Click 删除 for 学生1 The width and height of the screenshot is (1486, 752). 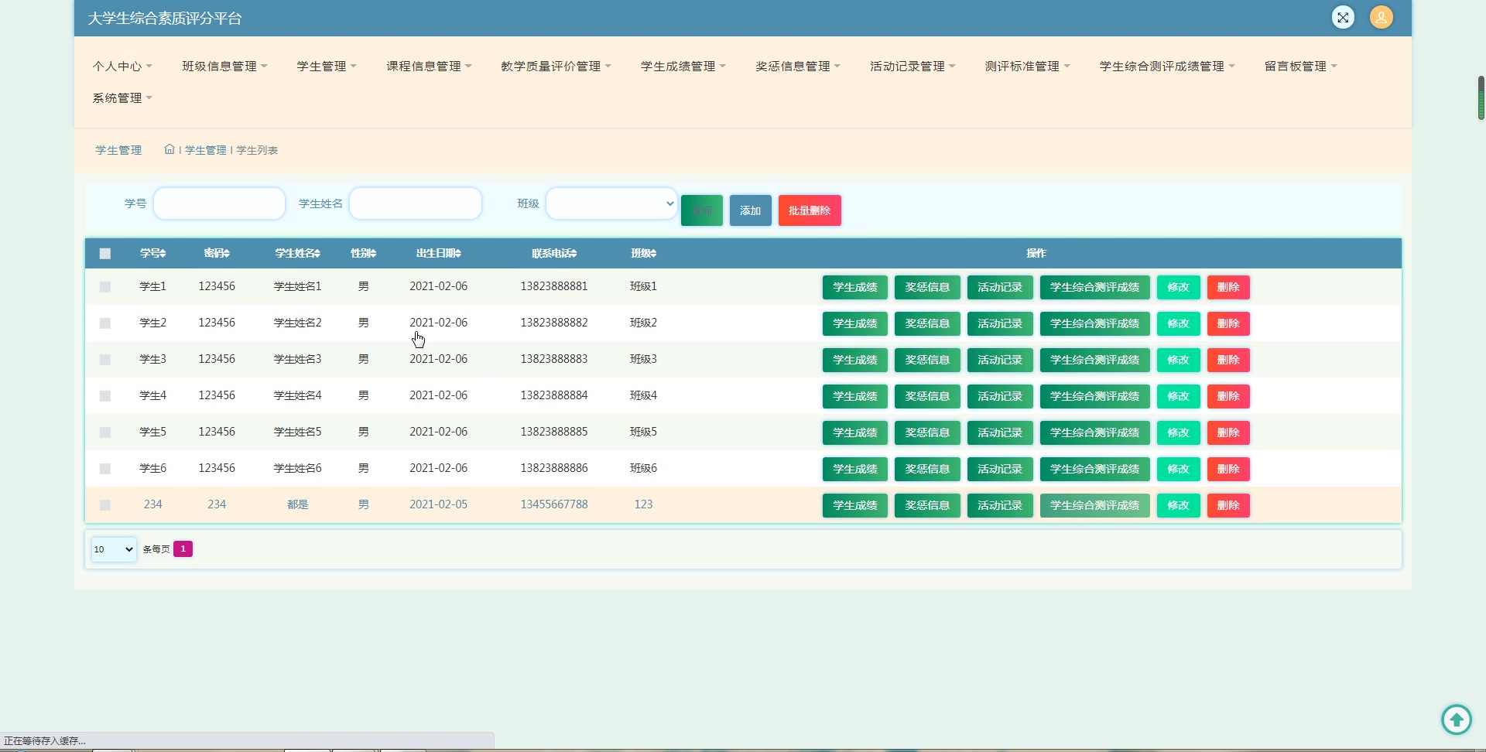[1228, 287]
